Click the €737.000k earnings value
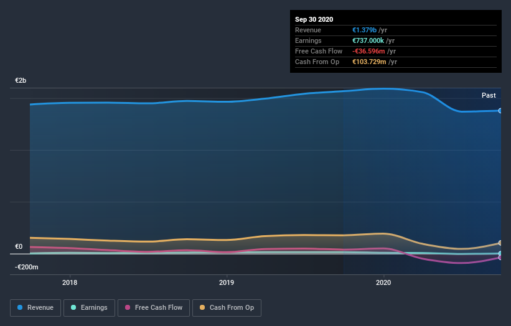511x326 pixels. [x=368, y=40]
